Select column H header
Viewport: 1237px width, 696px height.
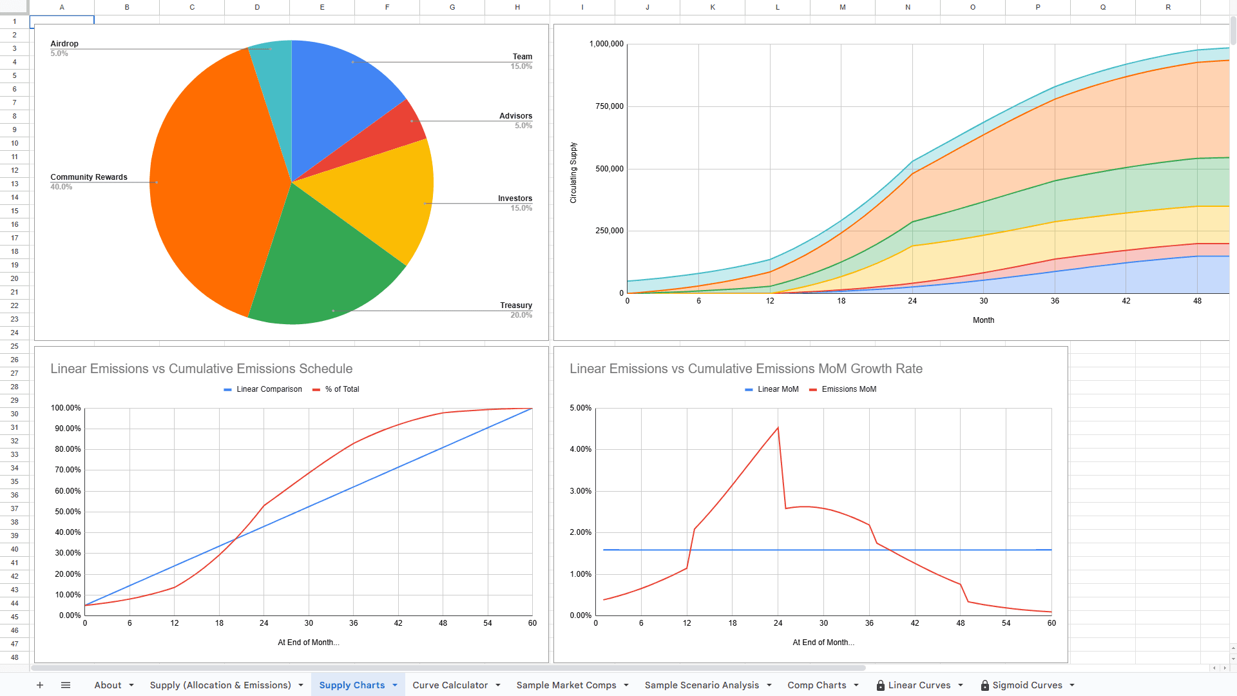(517, 7)
